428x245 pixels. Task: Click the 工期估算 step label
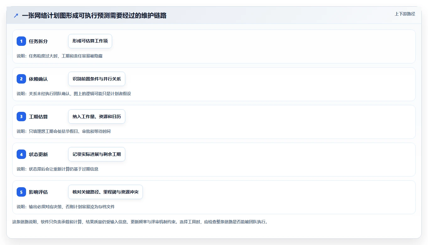pyautogui.click(x=38, y=117)
